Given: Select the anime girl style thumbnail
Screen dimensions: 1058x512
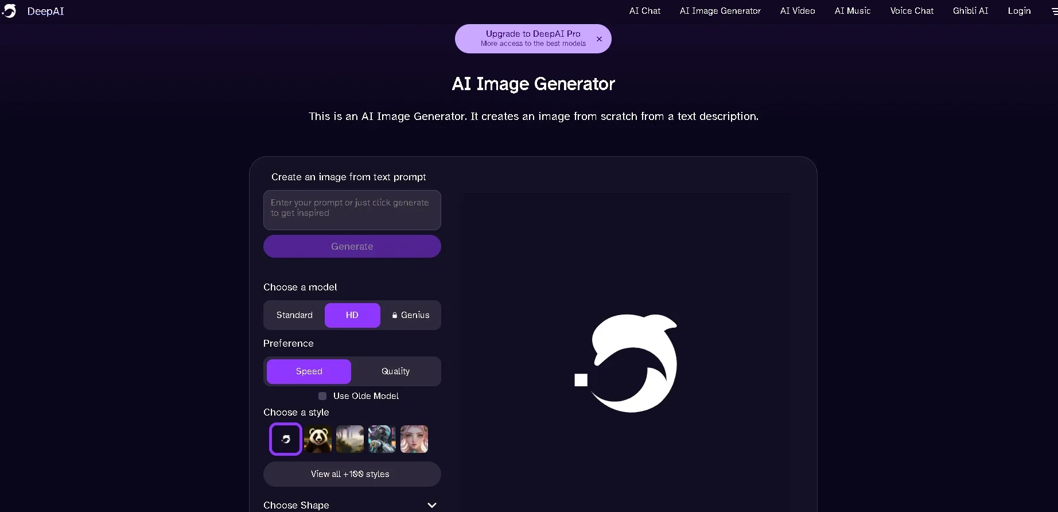Looking at the screenshot, I should click(x=414, y=439).
